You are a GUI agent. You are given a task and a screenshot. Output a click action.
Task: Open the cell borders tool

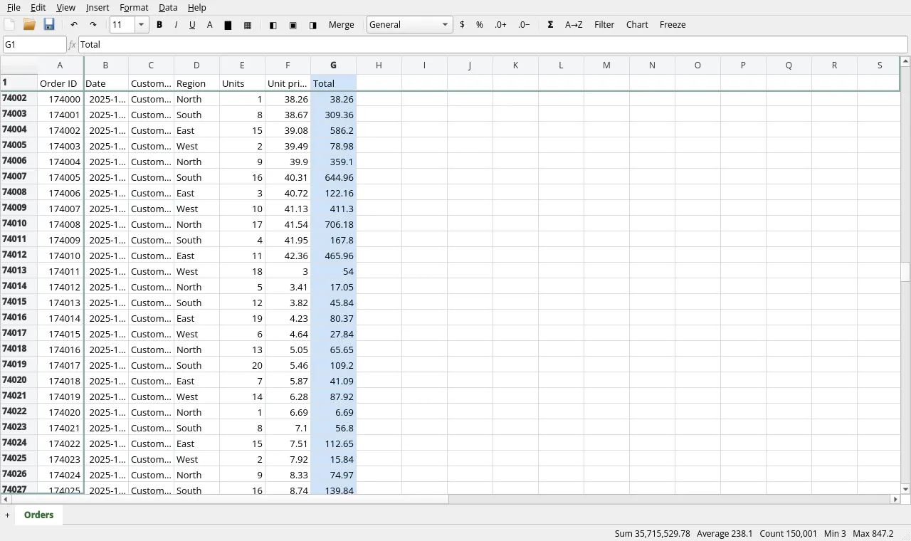[x=248, y=25]
